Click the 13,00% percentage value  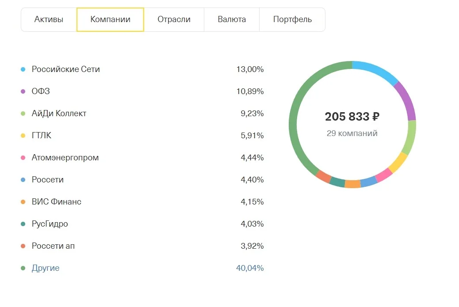tap(250, 69)
